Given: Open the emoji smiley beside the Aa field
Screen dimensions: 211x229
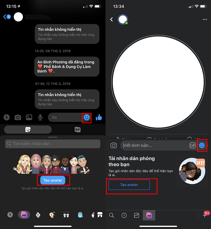Looking at the screenshot, I should pos(87,117).
